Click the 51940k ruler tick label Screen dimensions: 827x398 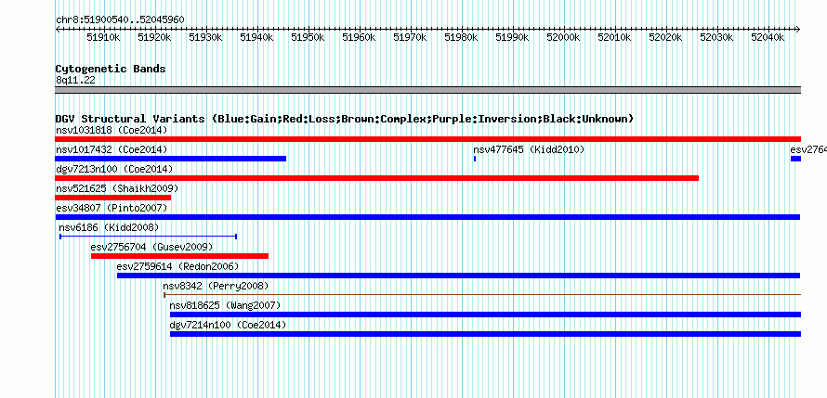coord(256,37)
